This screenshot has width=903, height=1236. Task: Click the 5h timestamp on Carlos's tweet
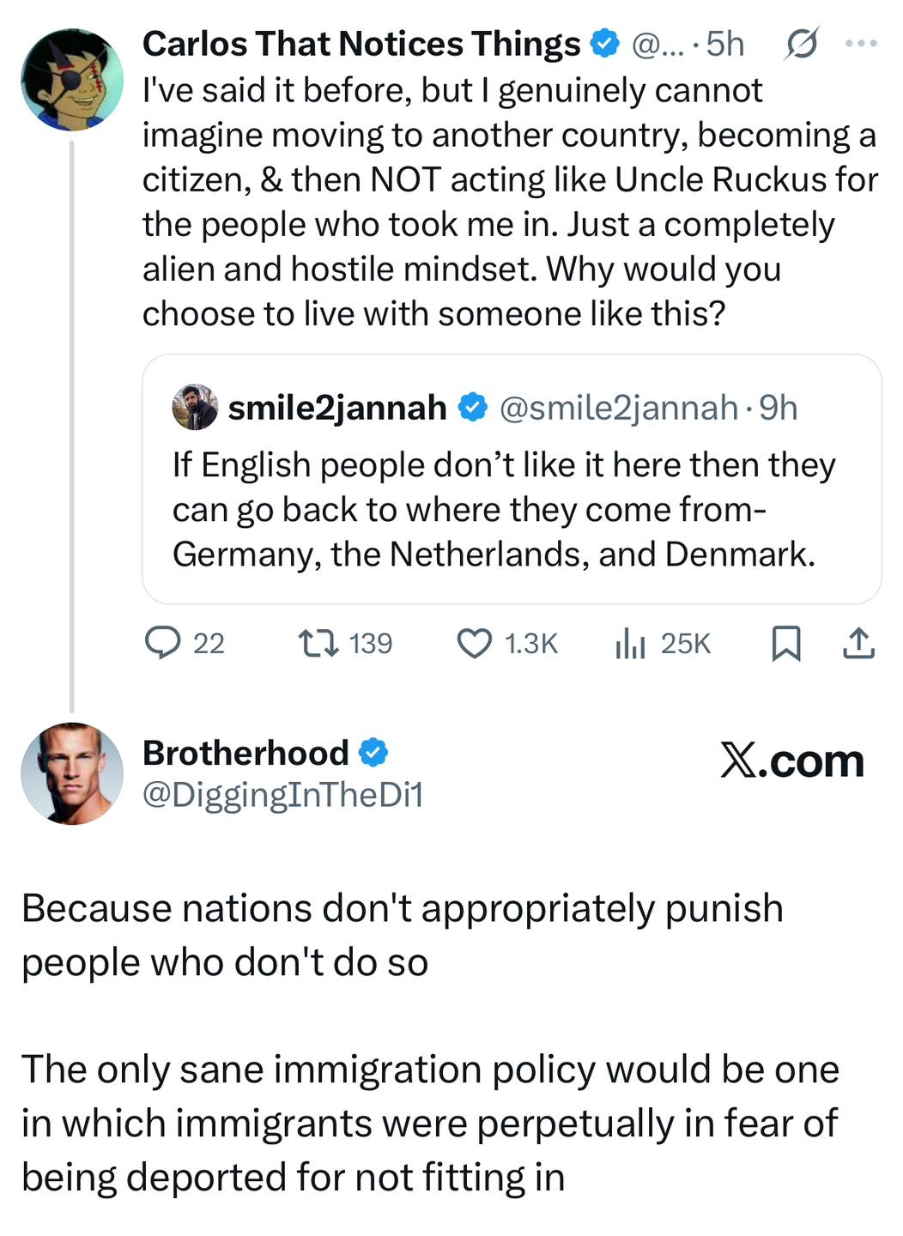coord(725,44)
